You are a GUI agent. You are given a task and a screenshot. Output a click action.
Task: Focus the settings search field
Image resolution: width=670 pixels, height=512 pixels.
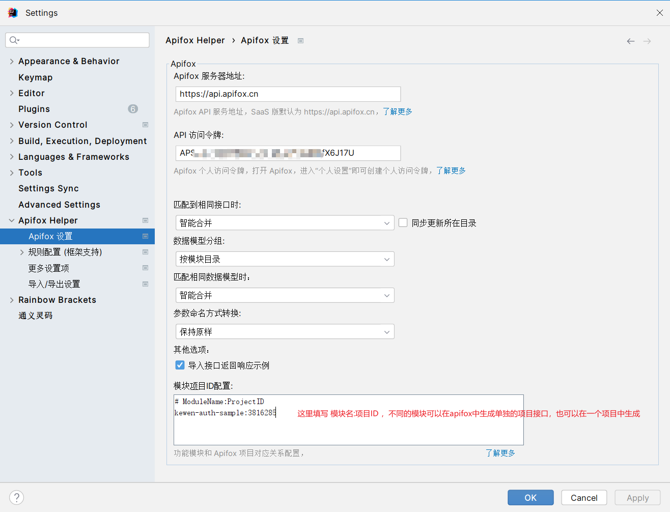pyautogui.click(x=77, y=40)
